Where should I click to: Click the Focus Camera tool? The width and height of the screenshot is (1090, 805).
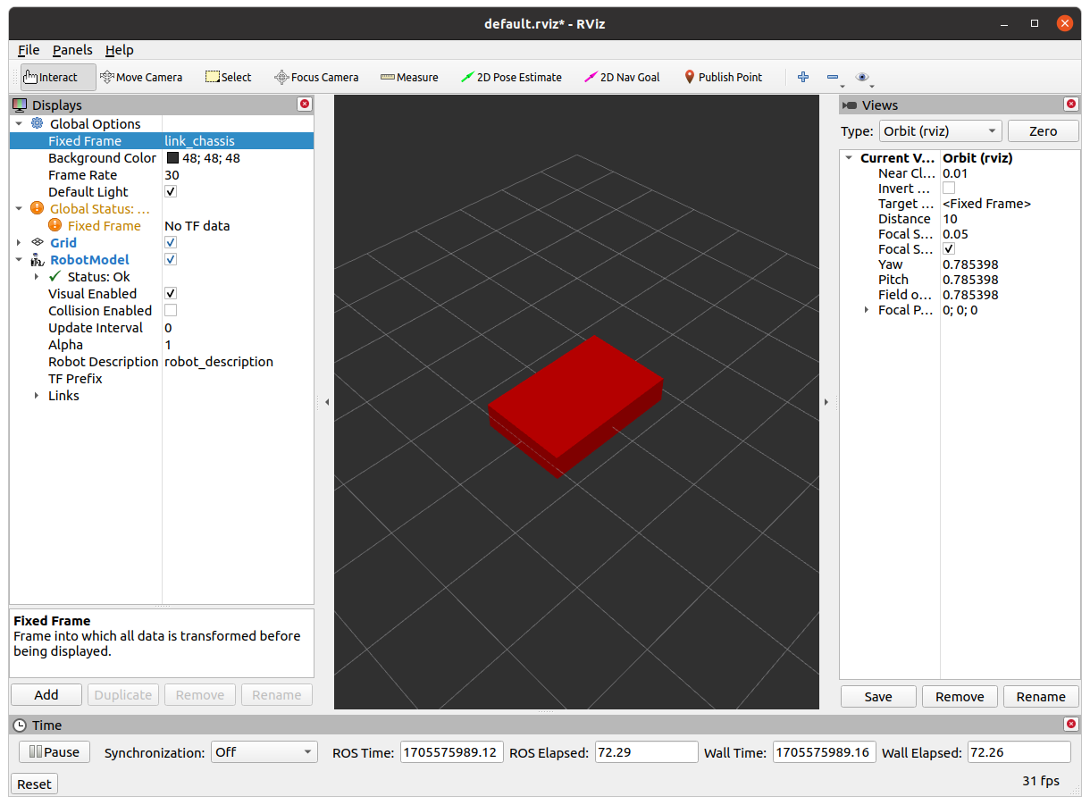click(316, 77)
